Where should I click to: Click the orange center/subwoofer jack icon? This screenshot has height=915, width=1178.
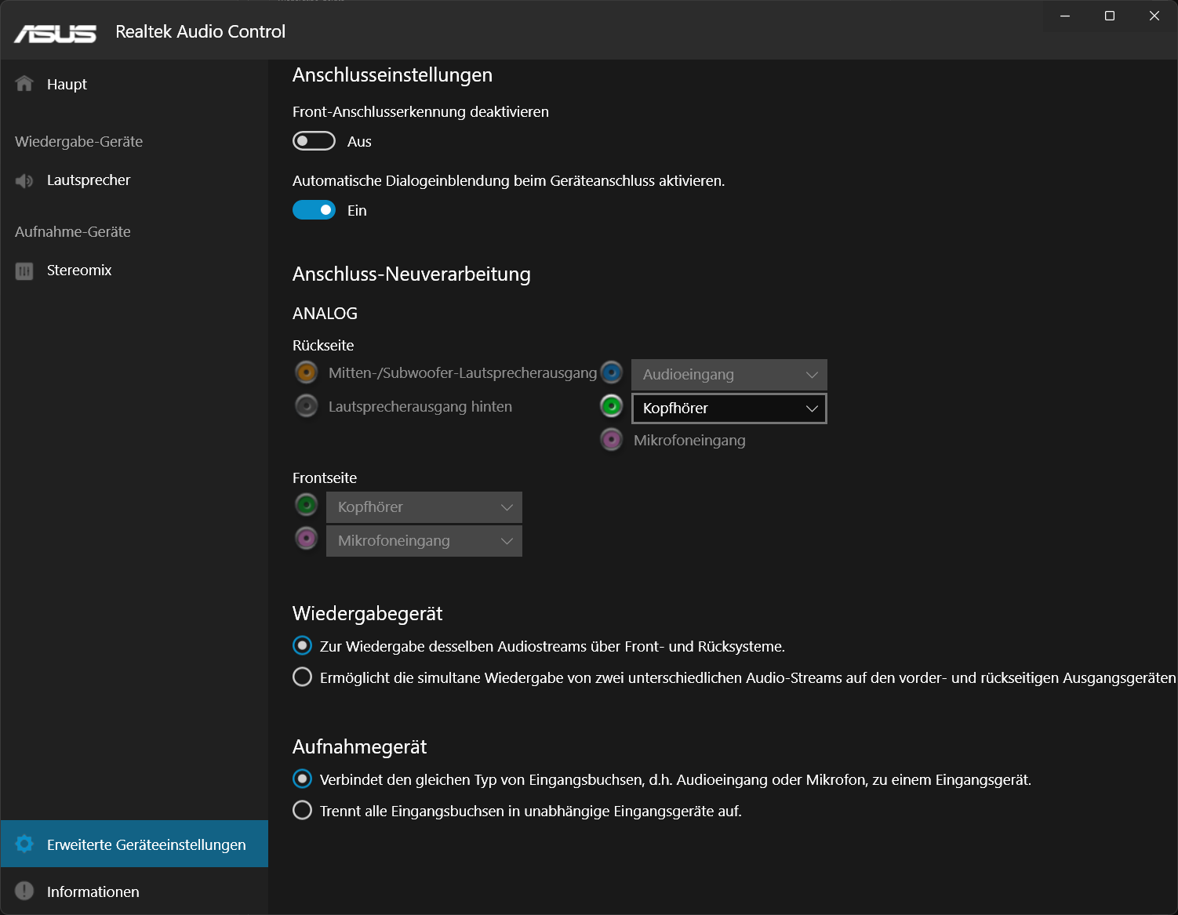click(x=306, y=372)
